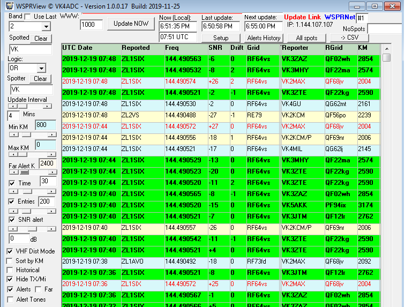Enable Sort by KM option
This screenshot has width=405, height=307.
coord(11,261)
